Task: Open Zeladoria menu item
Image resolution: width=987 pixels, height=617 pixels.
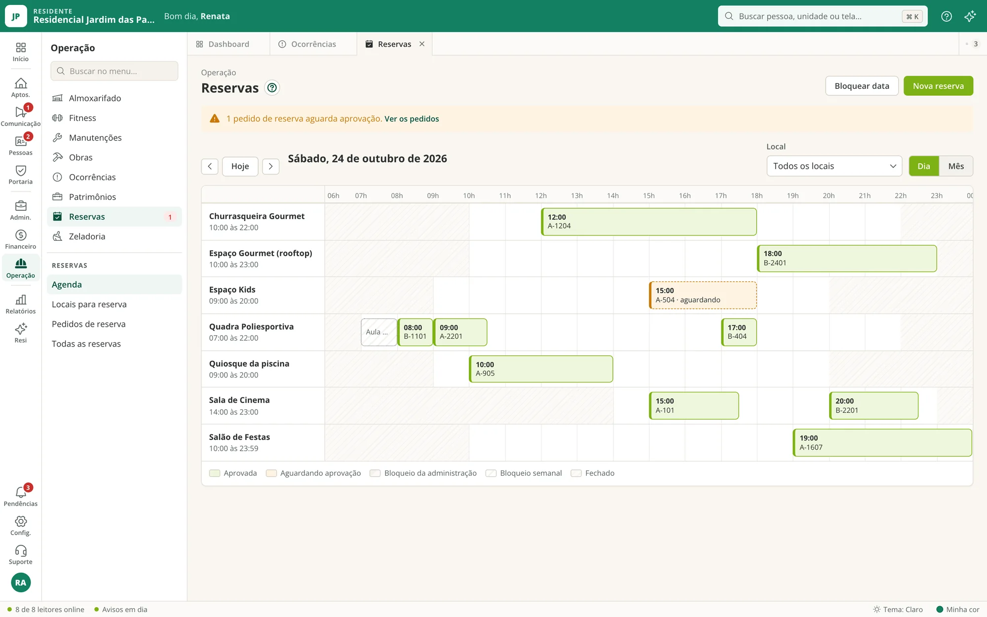Action: click(114, 236)
